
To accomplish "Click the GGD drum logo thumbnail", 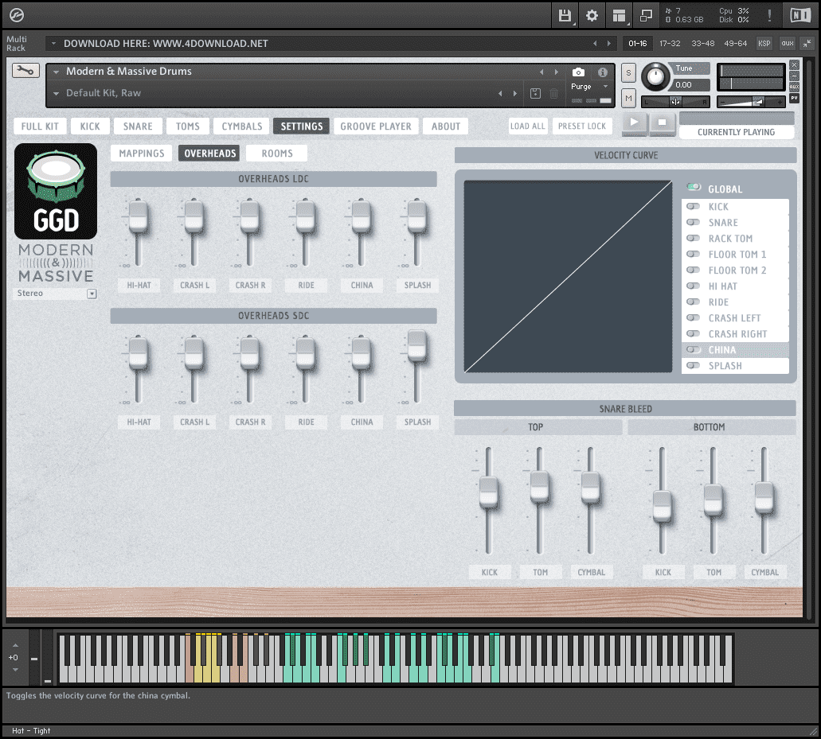I will coord(56,192).
